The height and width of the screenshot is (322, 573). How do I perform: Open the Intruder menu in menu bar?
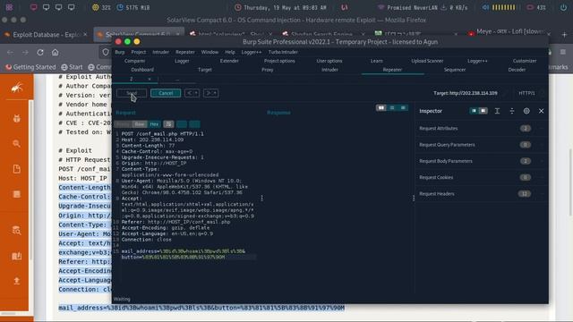[161, 52]
